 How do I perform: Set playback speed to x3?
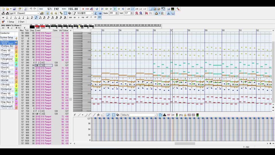(x=144, y=9)
